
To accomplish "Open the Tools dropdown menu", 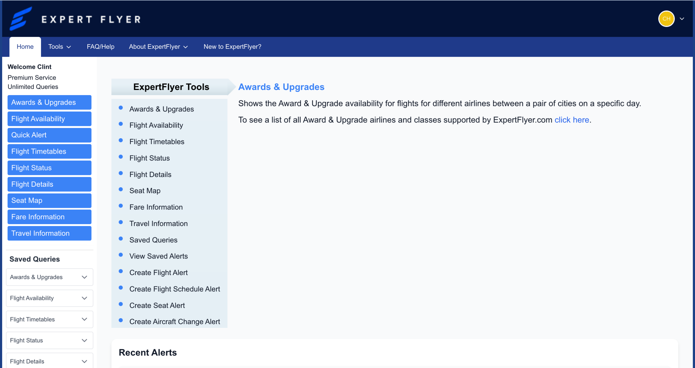I will coord(59,47).
